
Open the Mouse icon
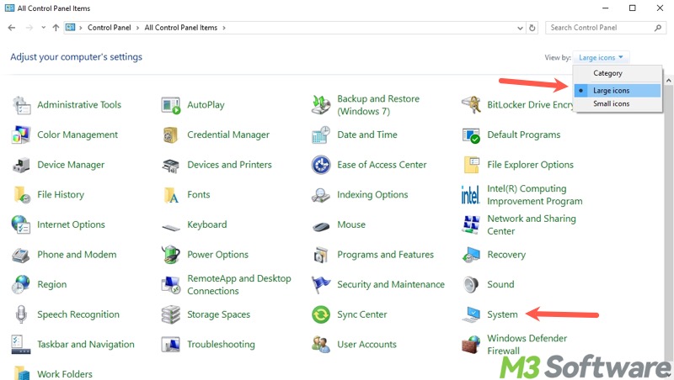pyautogui.click(x=321, y=226)
